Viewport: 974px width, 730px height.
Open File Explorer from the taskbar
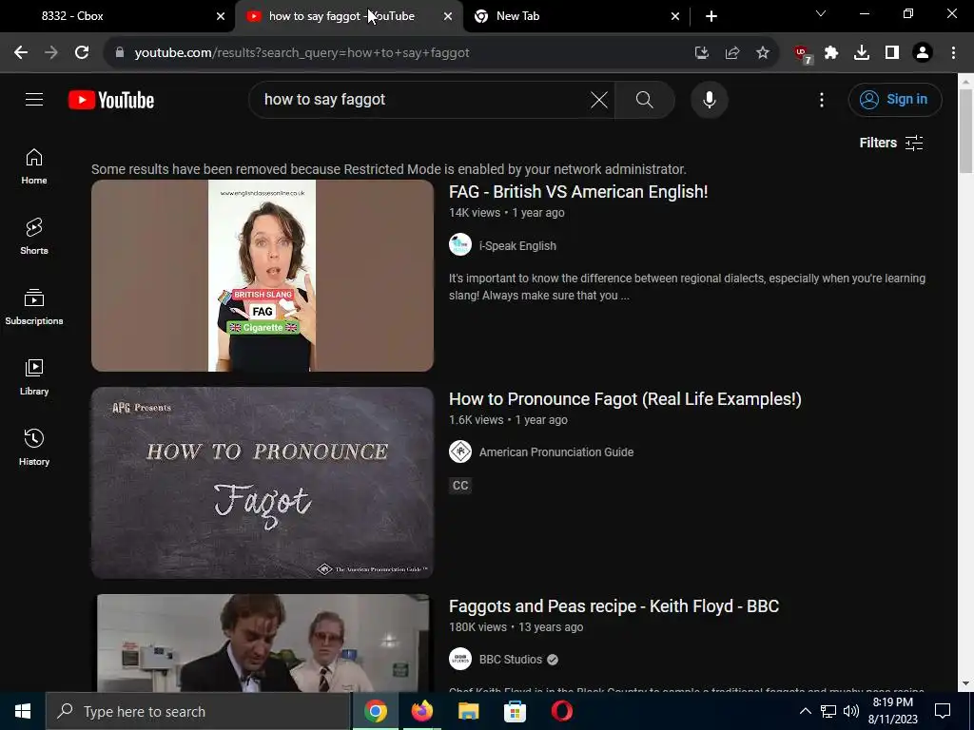click(468, 711)
